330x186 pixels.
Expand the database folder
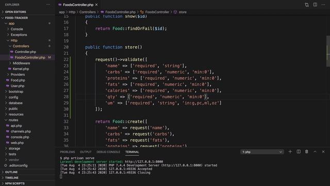(15, 103)
